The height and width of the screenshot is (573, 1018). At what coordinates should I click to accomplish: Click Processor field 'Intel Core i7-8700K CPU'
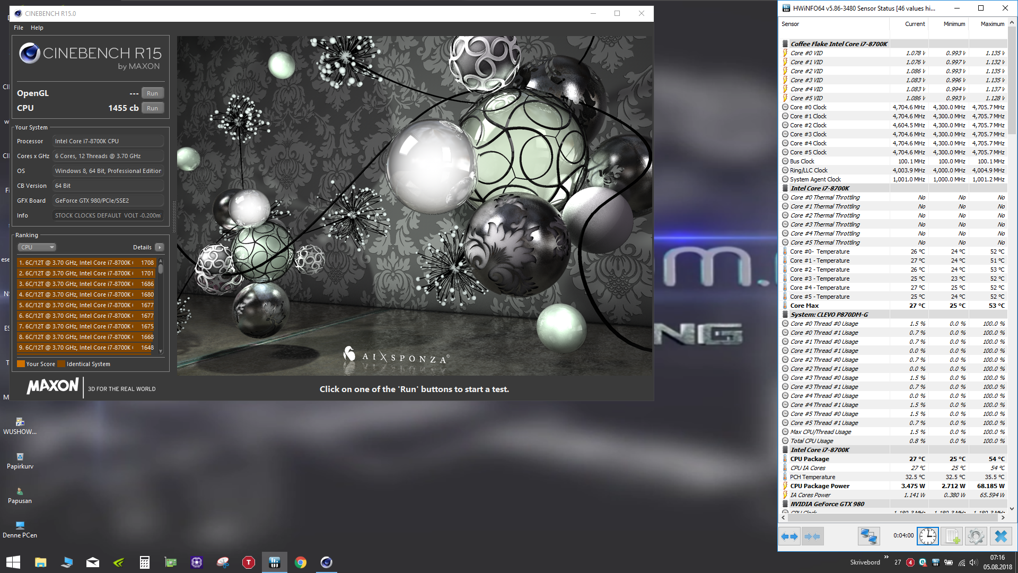coord(109,141)
